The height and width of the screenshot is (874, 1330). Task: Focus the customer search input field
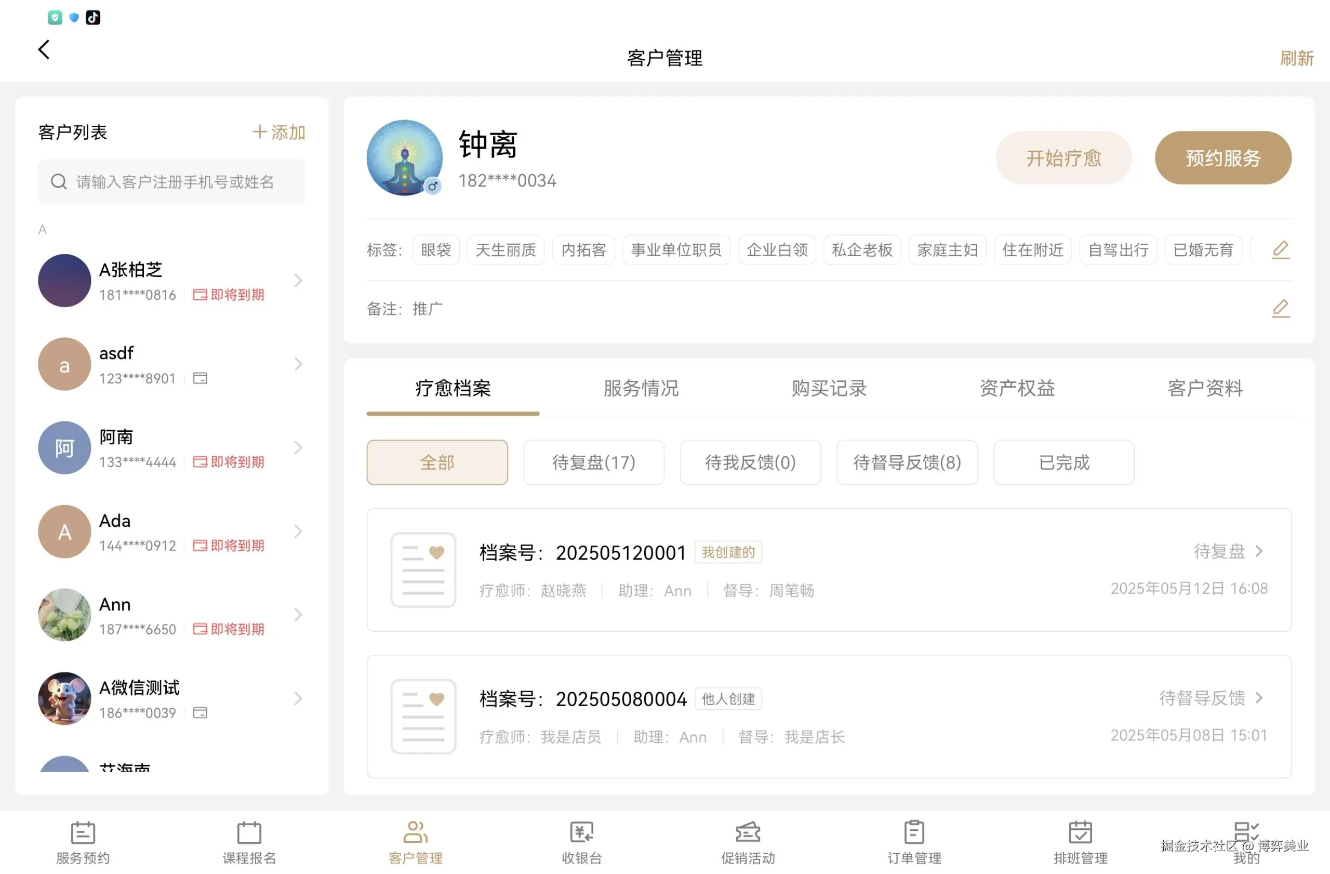pos(173,182)
